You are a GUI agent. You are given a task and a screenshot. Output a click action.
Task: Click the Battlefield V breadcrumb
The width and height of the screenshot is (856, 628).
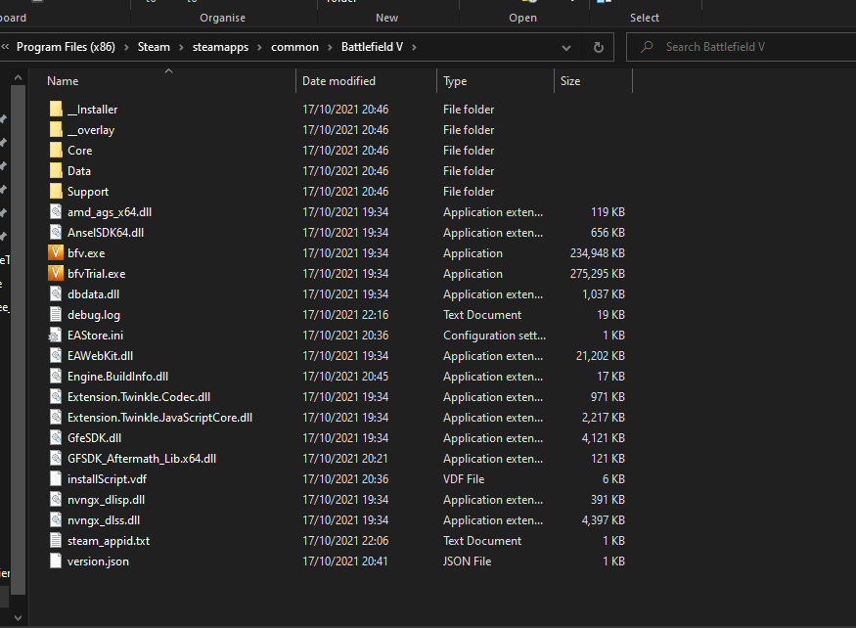(x=373, y=47)
